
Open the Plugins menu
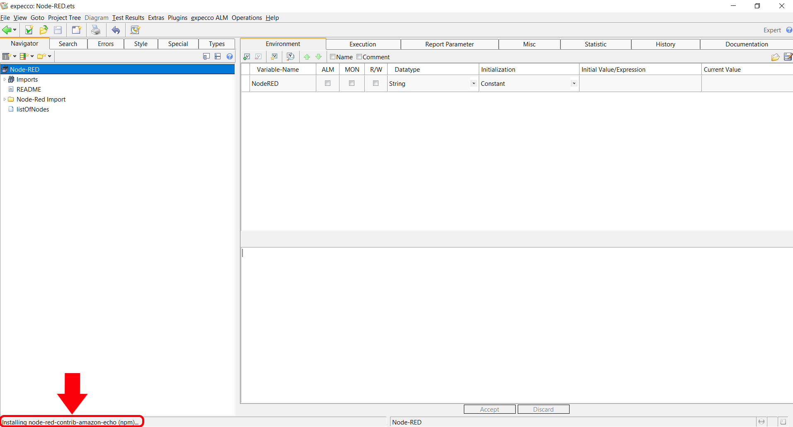point(177,18)
